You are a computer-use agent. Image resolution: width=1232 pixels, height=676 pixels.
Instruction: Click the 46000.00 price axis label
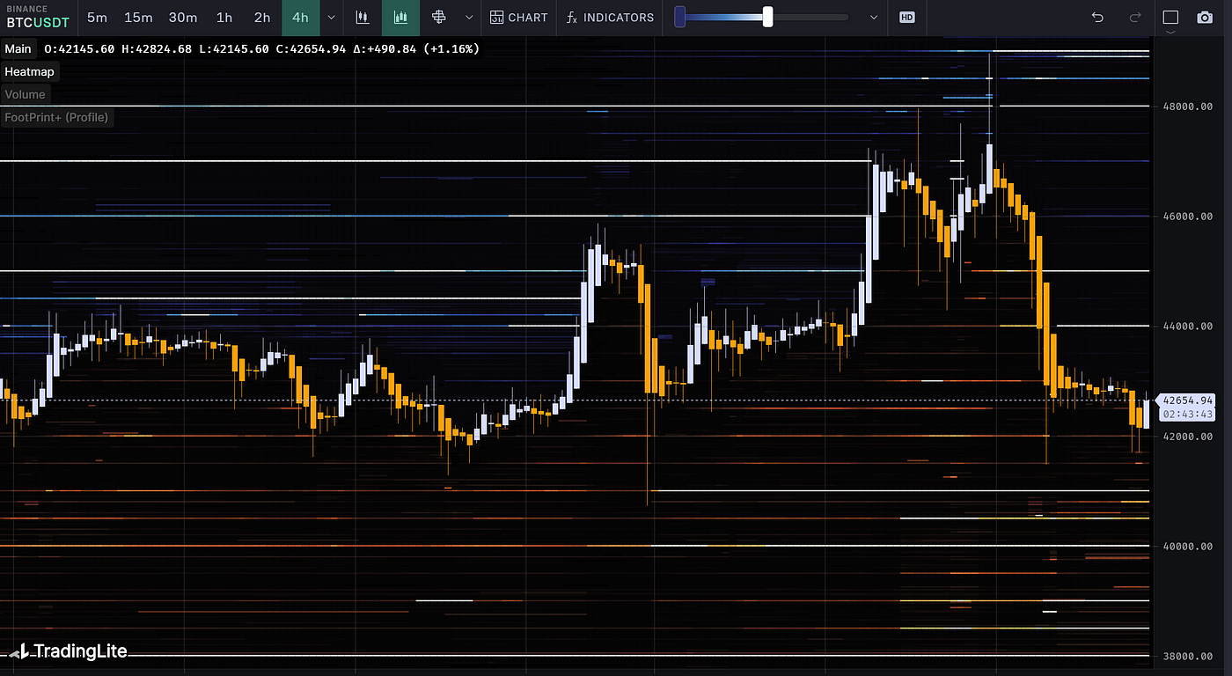pyautogui.click(x=1188, y=217)
